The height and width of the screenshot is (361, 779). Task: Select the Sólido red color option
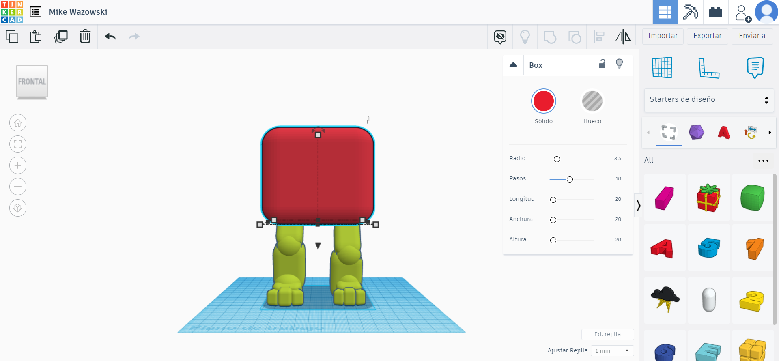click(544, 101)
